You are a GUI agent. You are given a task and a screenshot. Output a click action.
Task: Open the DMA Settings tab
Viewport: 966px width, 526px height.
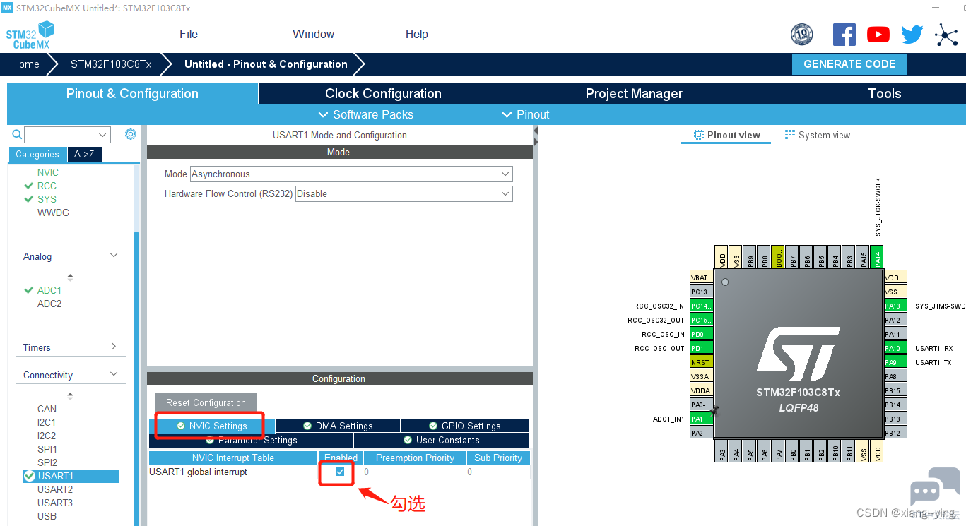[x=338, y=426]
